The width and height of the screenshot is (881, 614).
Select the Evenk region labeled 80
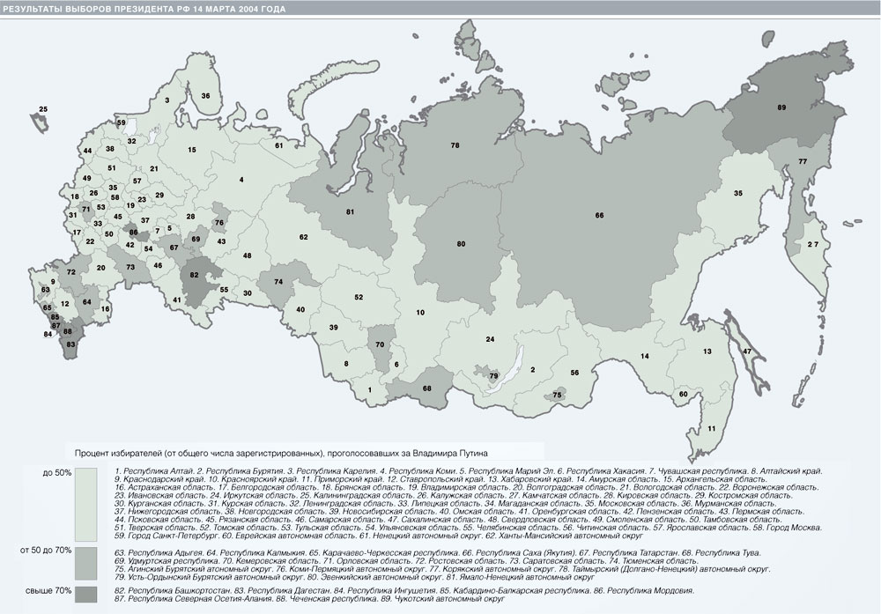click(460, 243)
